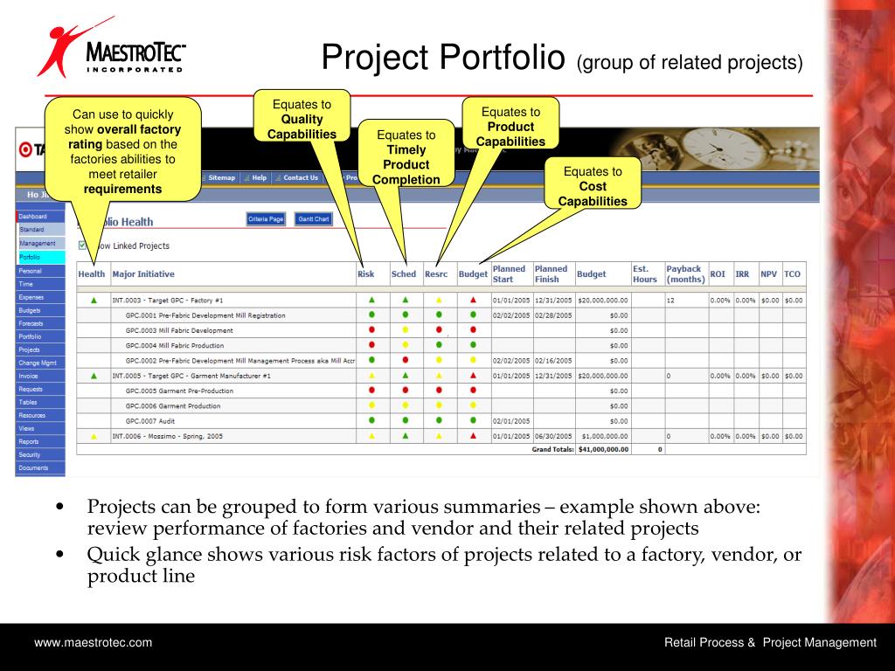Sort by the NPV column header
Image resolution: width=895 pixels, height=671 pixels.
(x=768, y=273)
